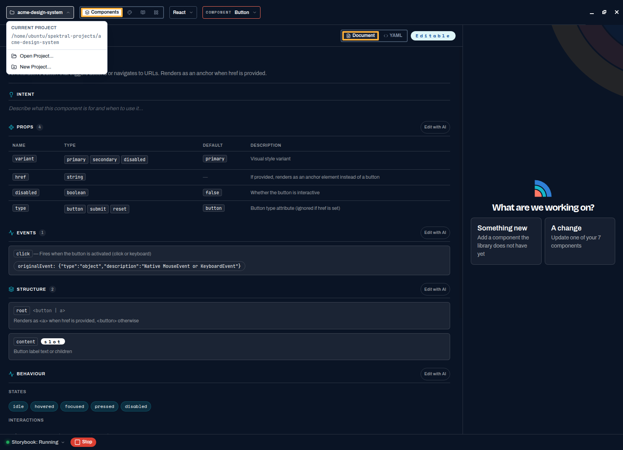Click the lightbulb icon beside INTENT
This screenshot has width=623, height=450.
(x=11, y=94)
